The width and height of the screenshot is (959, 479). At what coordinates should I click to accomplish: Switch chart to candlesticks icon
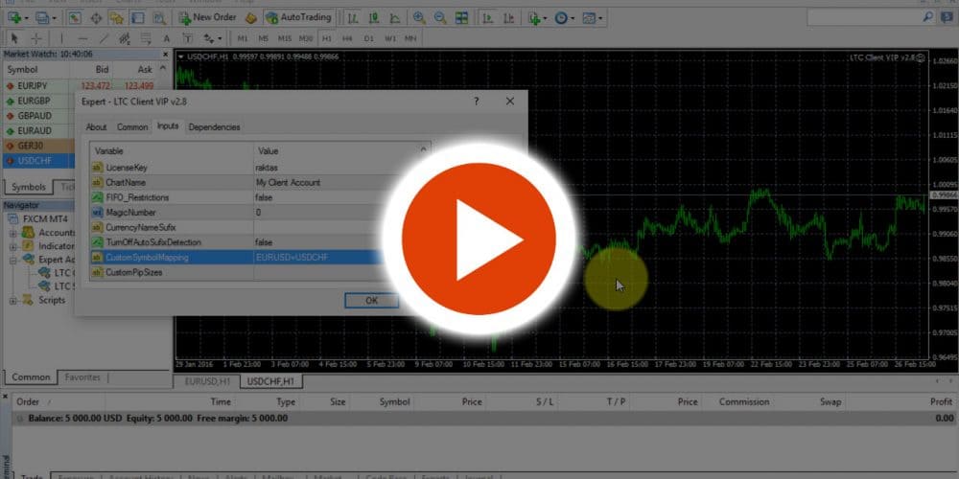click(373, 17)
